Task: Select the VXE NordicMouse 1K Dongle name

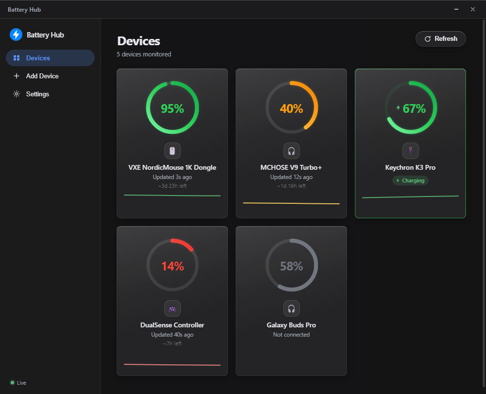Action: 173,167
